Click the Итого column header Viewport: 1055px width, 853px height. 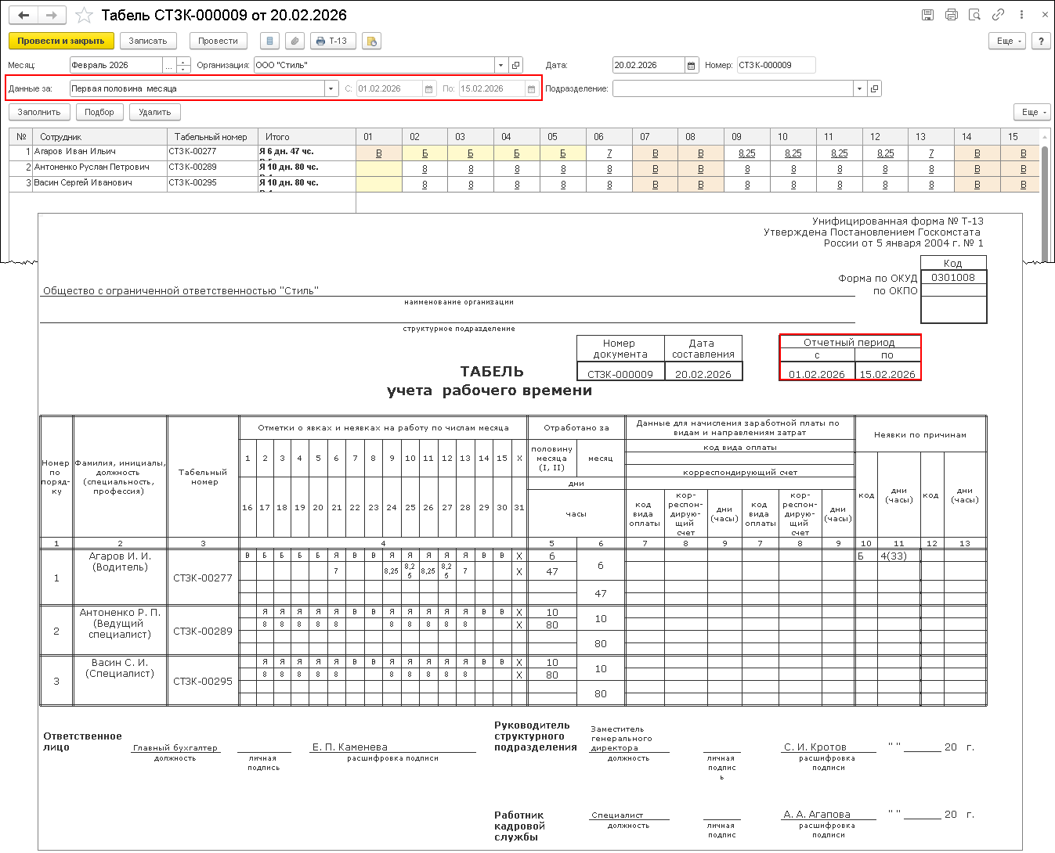point(306,136)
